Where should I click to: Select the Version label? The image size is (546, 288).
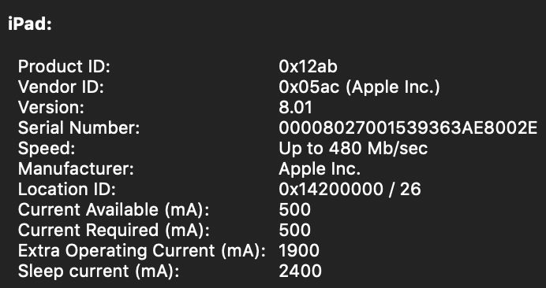[50, 107]
